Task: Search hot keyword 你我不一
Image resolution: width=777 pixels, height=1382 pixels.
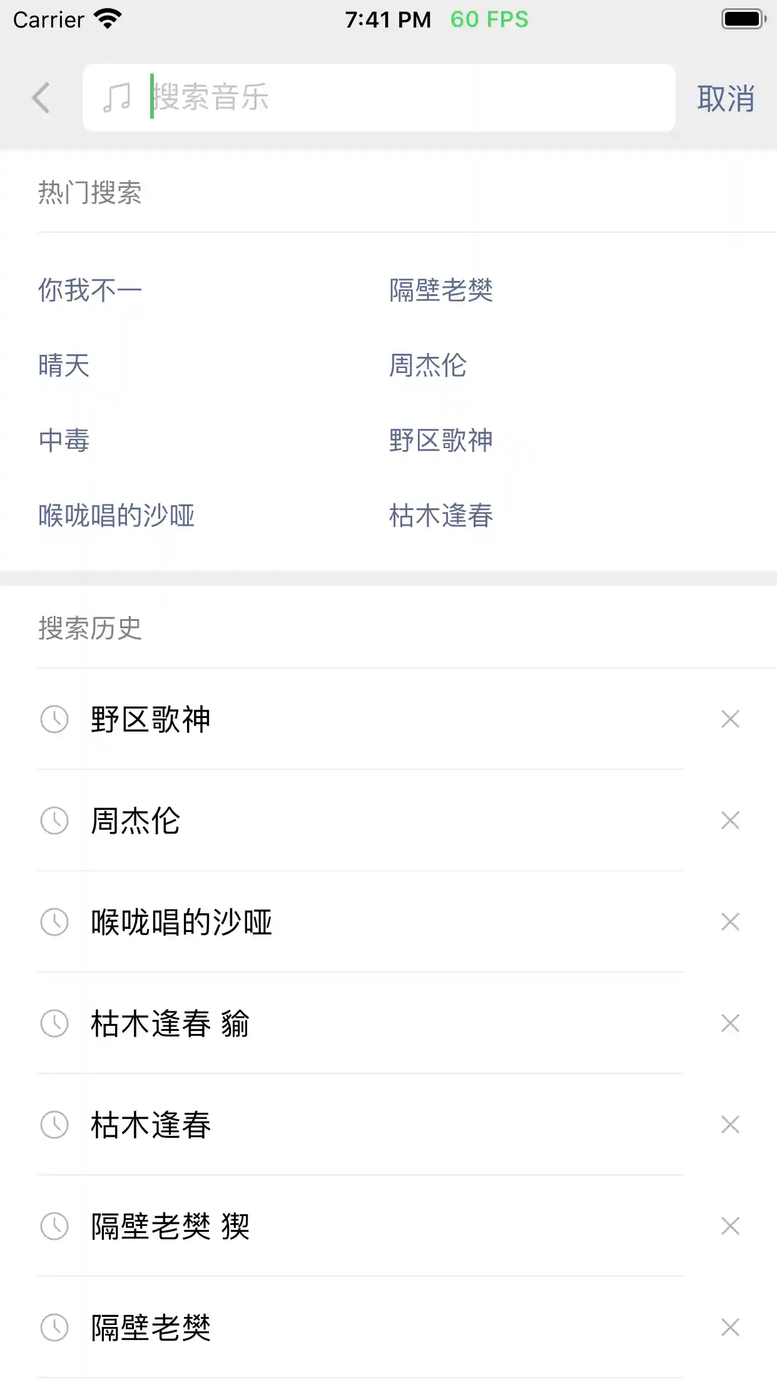Action: (x=90, y=290)
